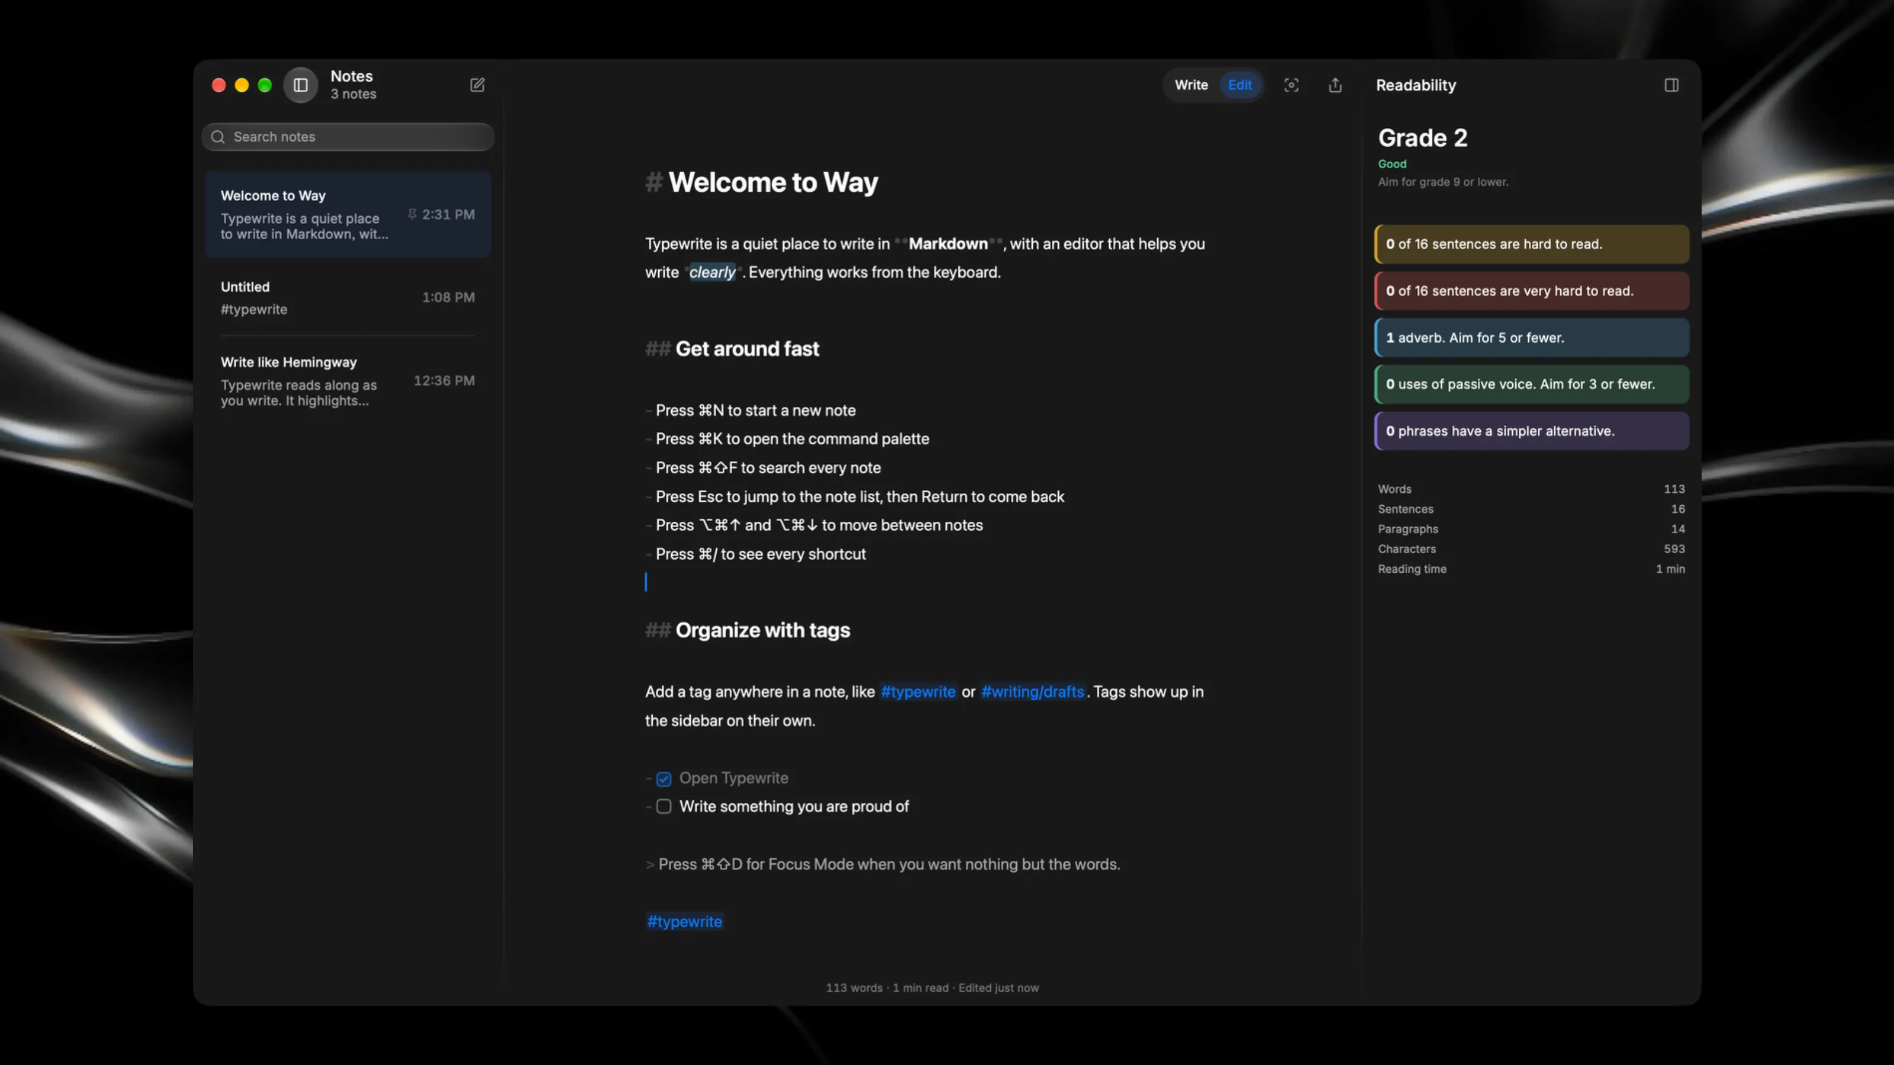The width and height of the screenshot is (1894, 1065).
Task: Open the Write like Hemingway note
Action: (x=348, y=380)
